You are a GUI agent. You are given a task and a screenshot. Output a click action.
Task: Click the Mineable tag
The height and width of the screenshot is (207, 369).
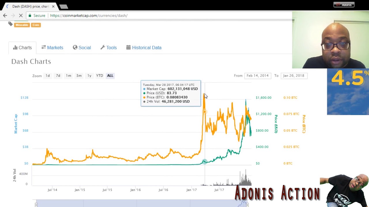22,25
